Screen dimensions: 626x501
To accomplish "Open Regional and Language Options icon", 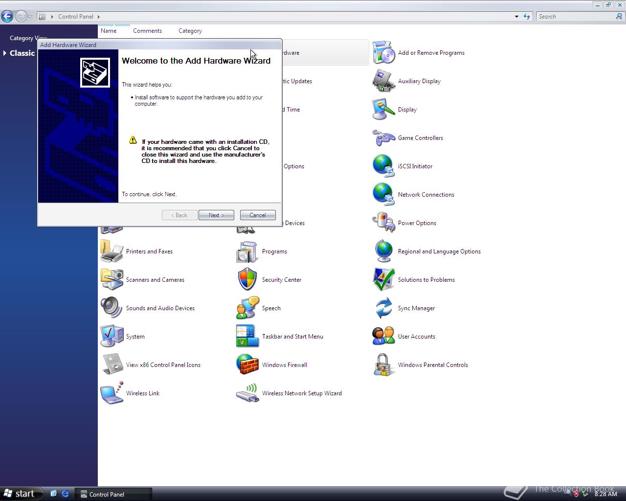I will (x=384, y=251).
